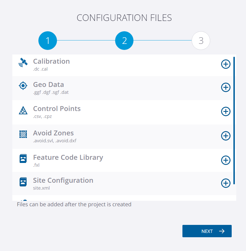
Task: Add Feature Code Library file with plus icon
Action: [x=226, y=160]
